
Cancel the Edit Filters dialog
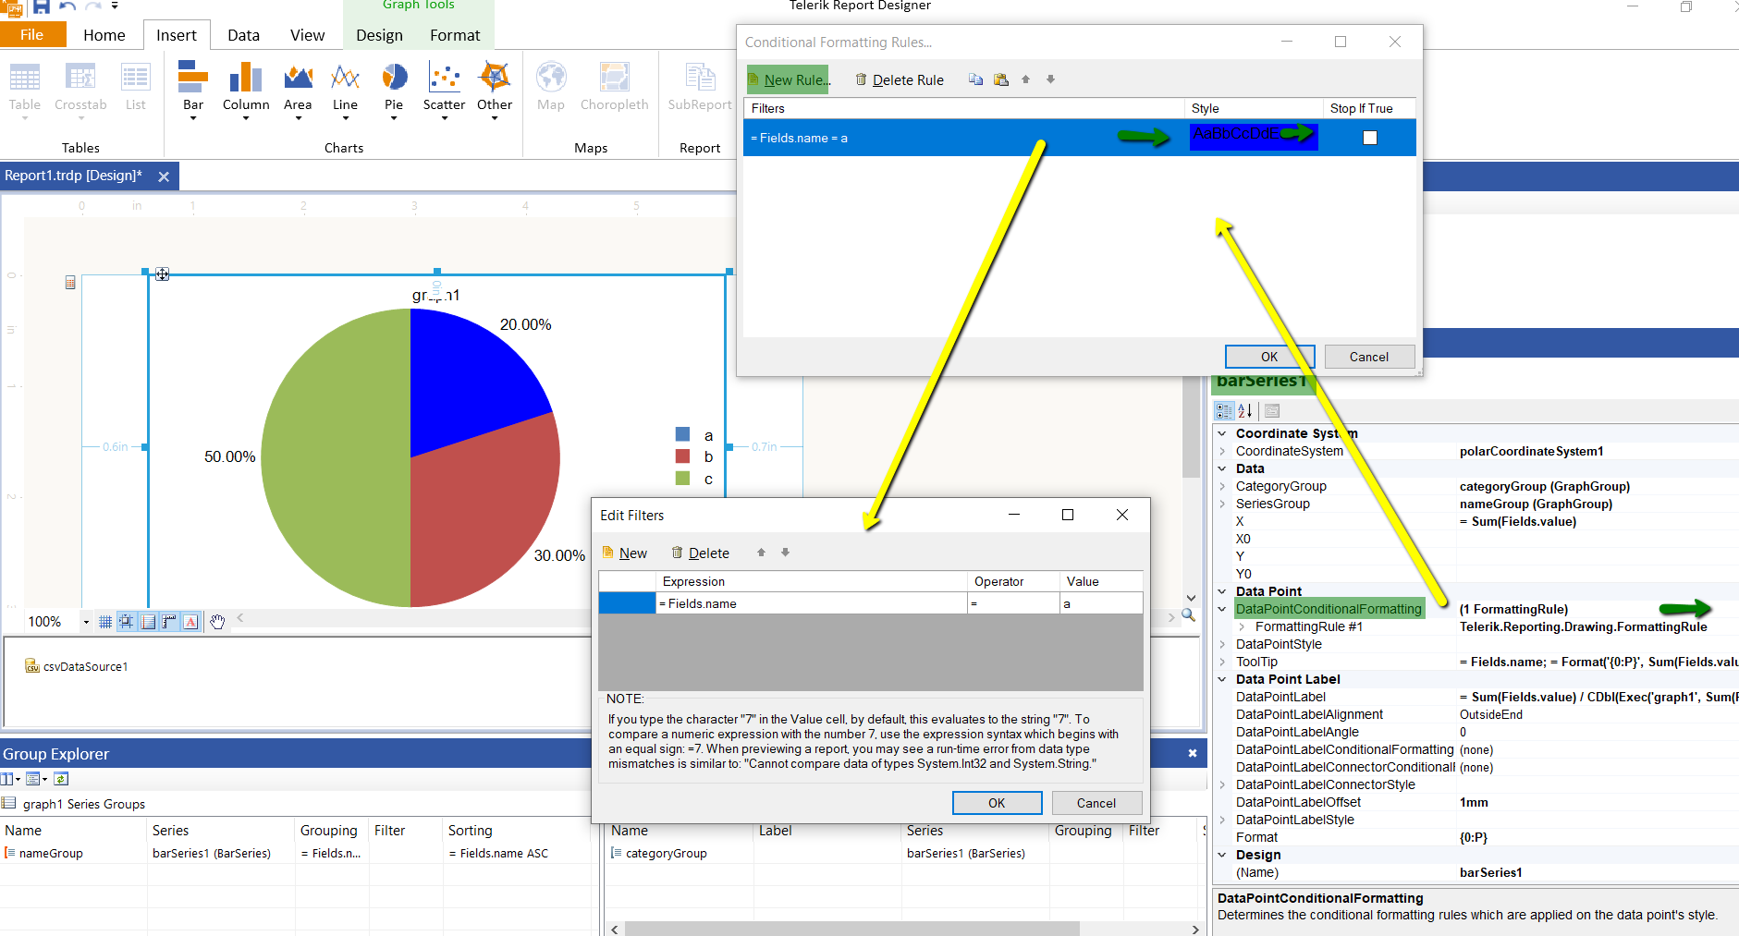pyautogui.click(x=1096, y=803)
